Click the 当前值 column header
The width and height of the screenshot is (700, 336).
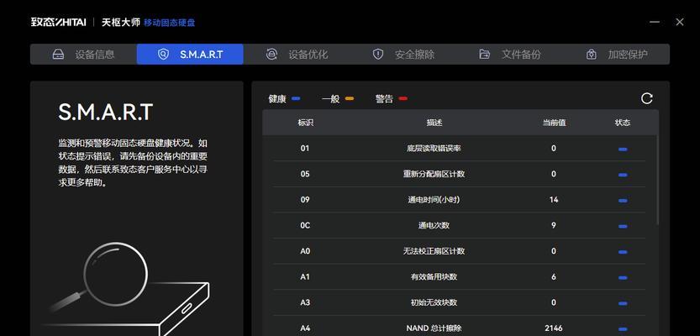point(554,123)
